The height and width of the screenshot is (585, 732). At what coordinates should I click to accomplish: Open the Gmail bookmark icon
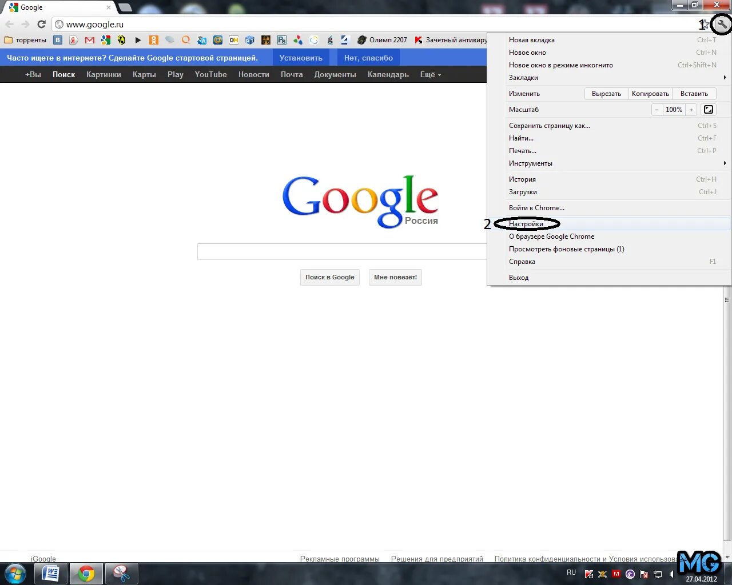[x=90, y=40]
